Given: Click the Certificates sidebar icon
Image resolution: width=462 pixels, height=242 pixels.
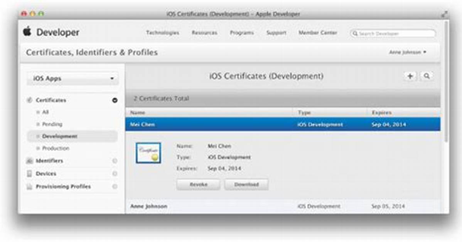Looking at the screenshot, I should click(29, 101).
